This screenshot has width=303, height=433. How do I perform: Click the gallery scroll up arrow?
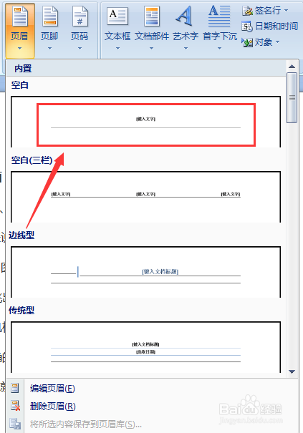click(292, 67)
